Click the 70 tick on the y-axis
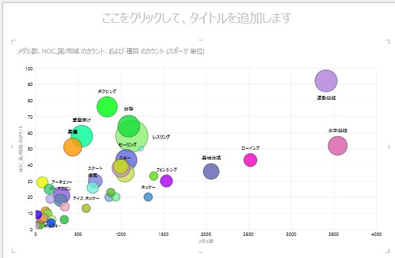 coord(30,117)
